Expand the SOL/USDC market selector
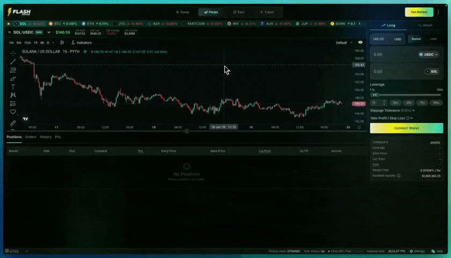Image resolution: width=451 pixels, height=258 pixels. 27,32
